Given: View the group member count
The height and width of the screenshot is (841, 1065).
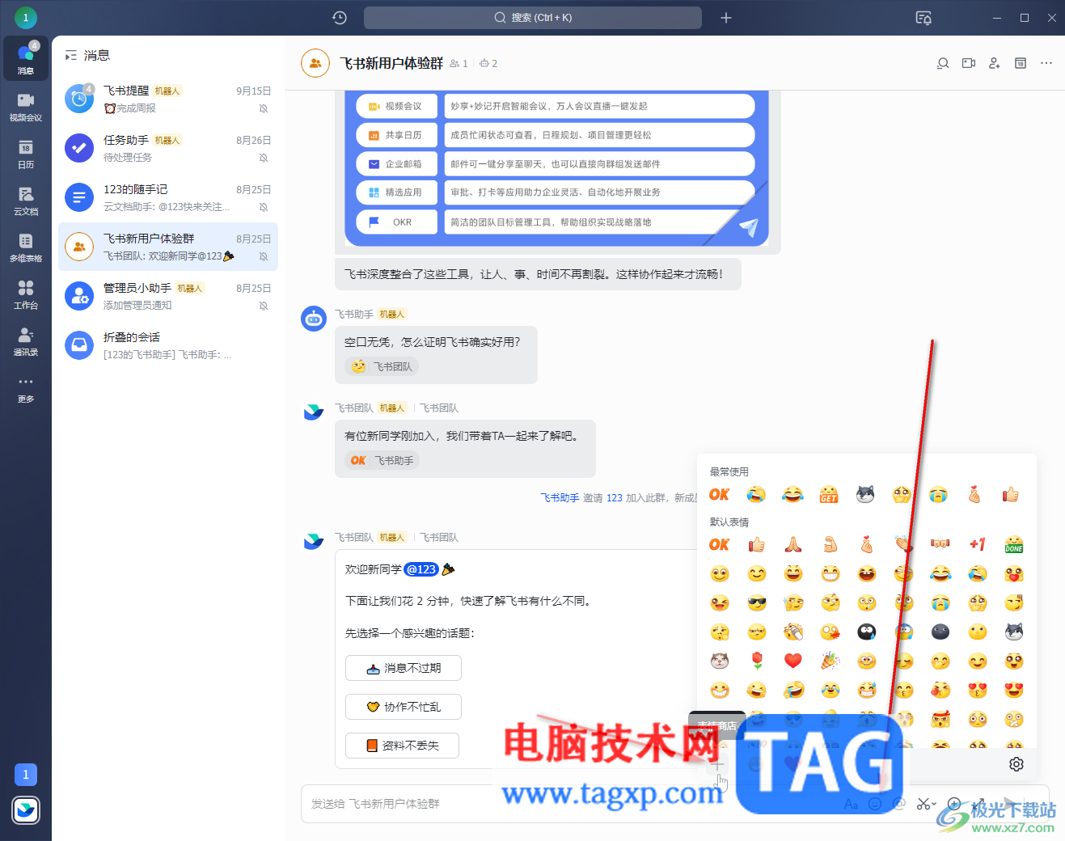Looking at the screenshot, I should [459, 64].
